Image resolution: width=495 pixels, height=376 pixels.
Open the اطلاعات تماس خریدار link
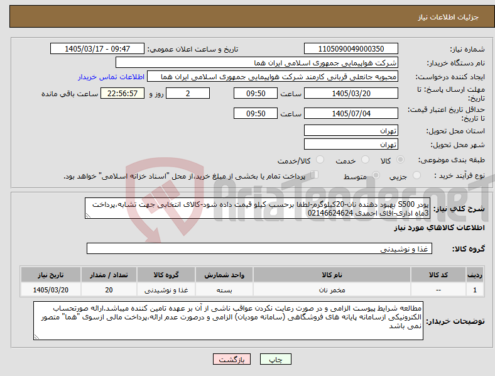[x=111, y=77]
